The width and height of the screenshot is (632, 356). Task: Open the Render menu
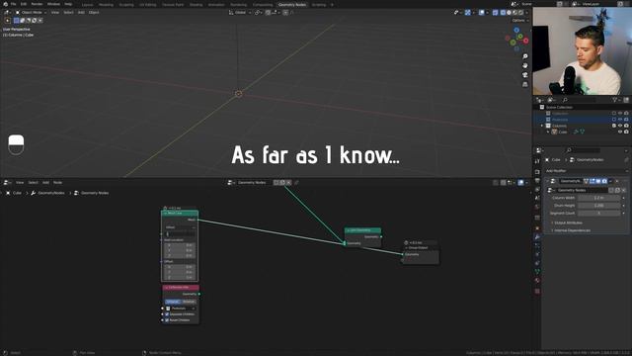coord(37,4)
